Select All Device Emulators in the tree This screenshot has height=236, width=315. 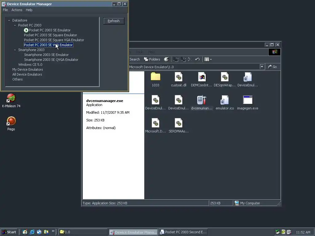27,74
